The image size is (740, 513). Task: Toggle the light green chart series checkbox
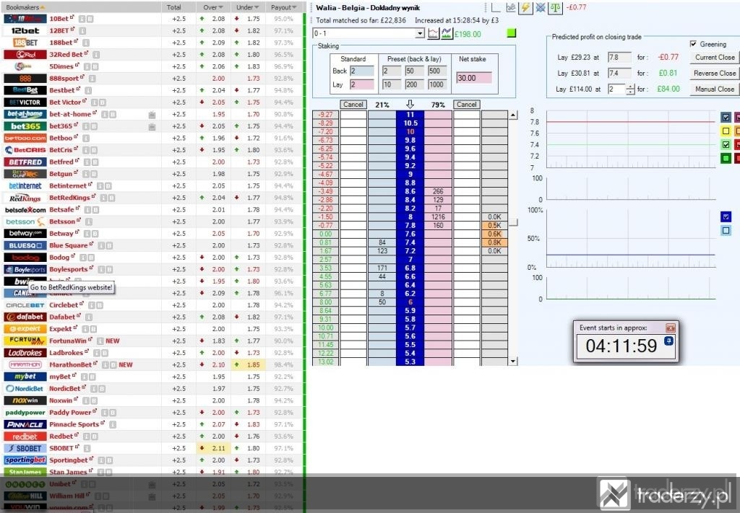[726, 144]
